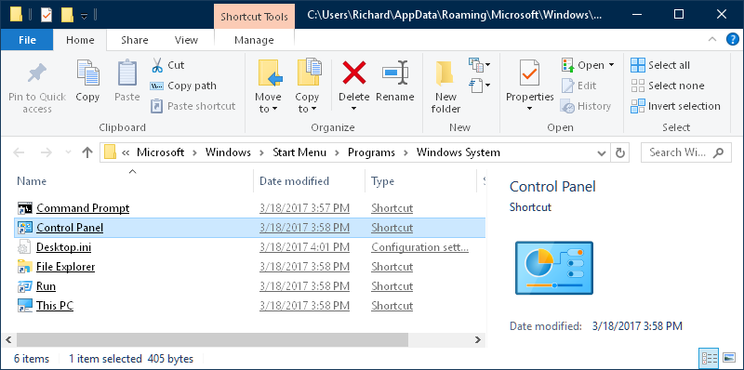Click the Refresh icon beside address bar
Screen dimensions: 744x370
point(619,152)
